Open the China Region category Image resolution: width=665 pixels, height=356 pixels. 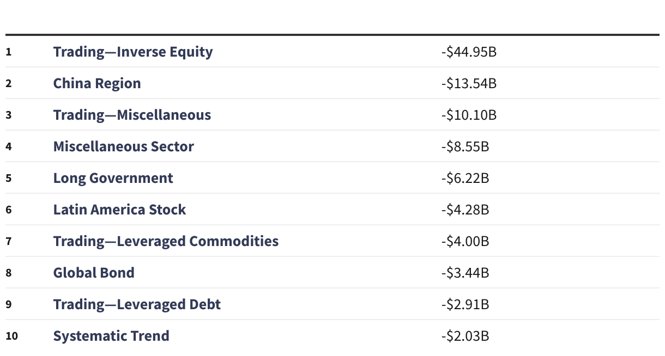click(x=97, y=83)
